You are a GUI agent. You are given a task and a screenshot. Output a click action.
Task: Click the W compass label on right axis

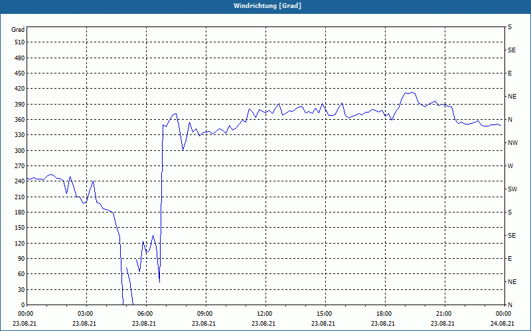click(510, 166)
